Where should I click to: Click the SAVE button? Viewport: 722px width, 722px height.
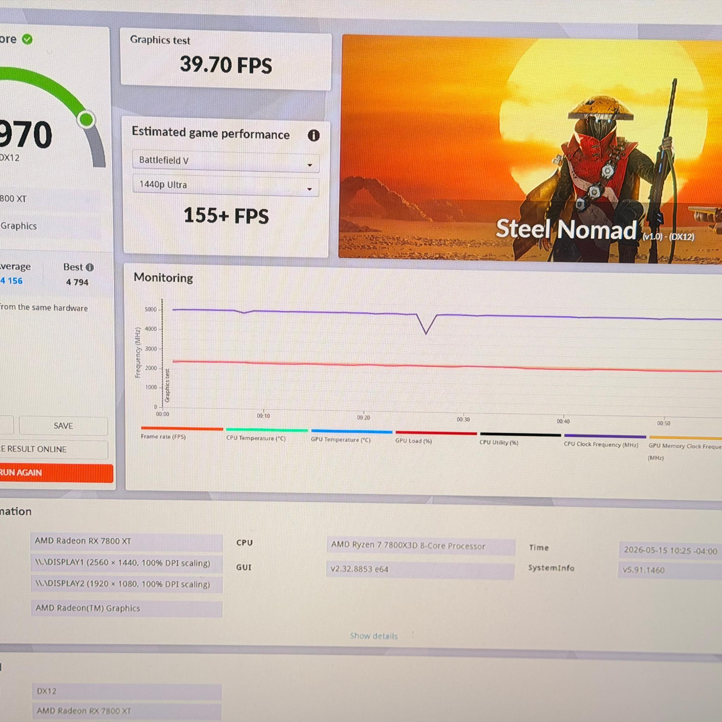coord(63,426)
